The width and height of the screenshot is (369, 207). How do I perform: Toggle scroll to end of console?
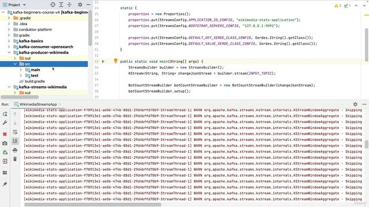[15, 141]
